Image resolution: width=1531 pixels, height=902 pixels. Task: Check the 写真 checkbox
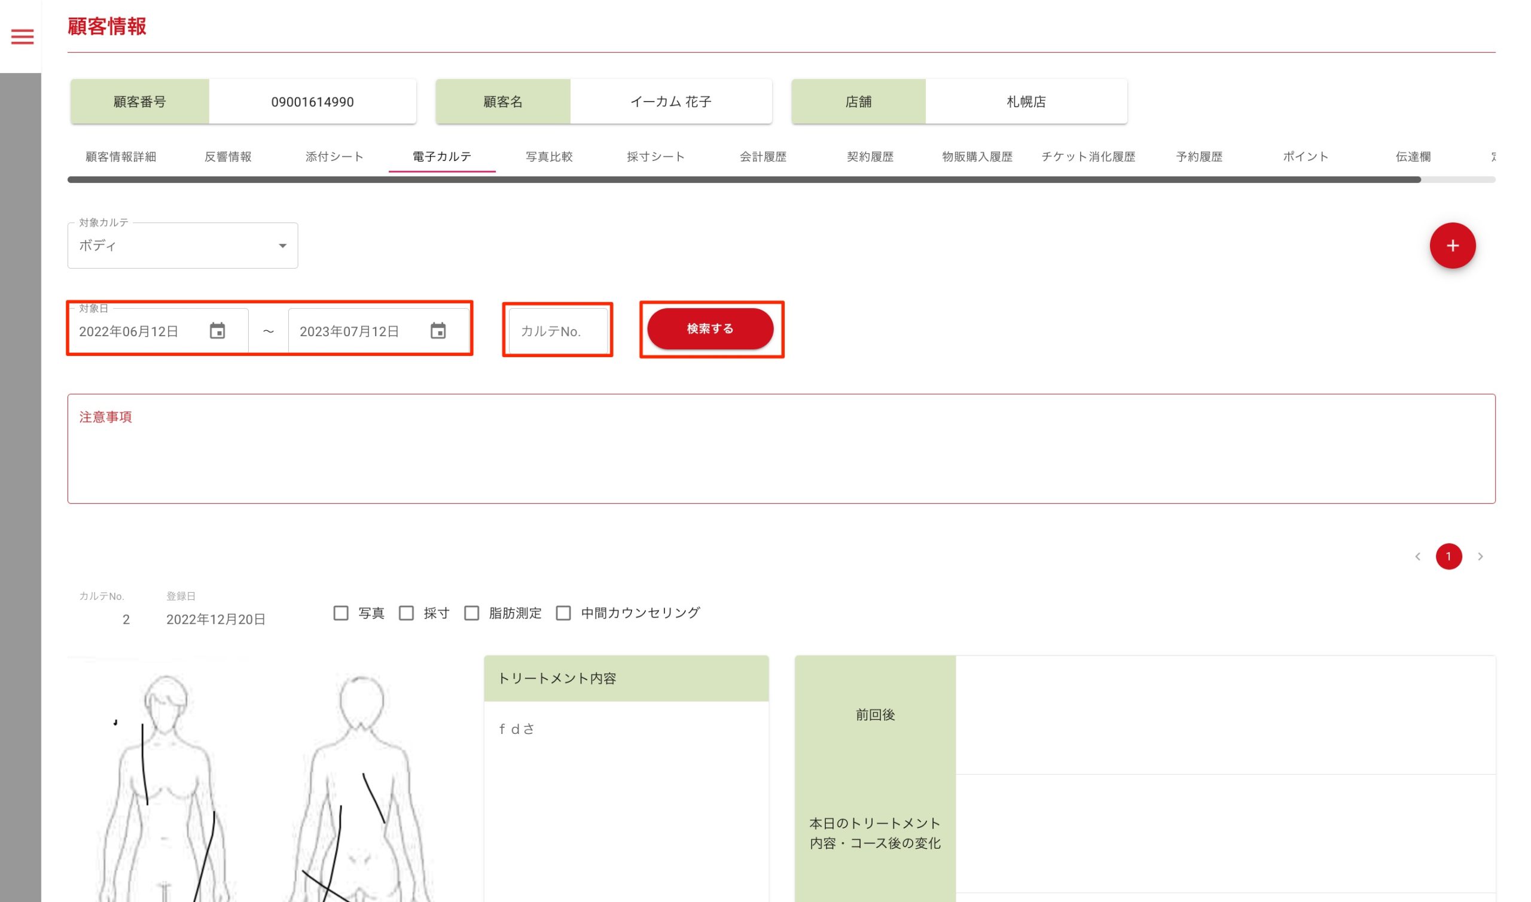tap(341, 612)
